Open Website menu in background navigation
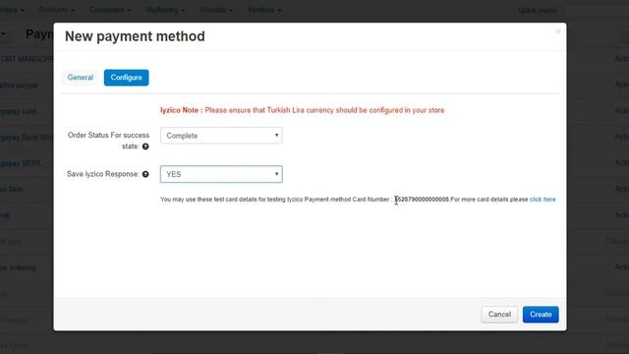629x354 pixels. click(216, 10)
